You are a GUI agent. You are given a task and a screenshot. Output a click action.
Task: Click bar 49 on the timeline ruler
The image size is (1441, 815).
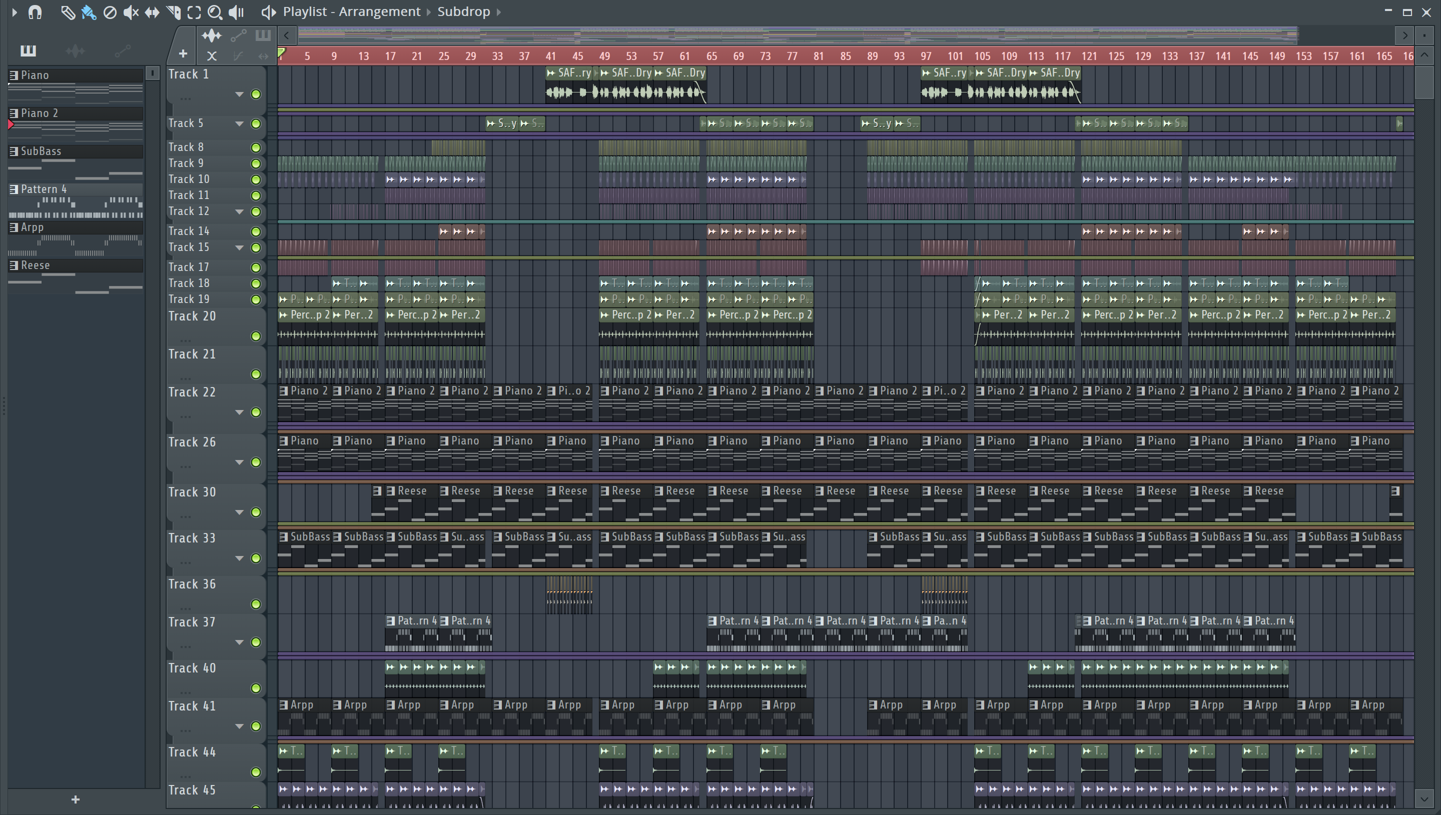pyautogui.click(x=604, y=56)
